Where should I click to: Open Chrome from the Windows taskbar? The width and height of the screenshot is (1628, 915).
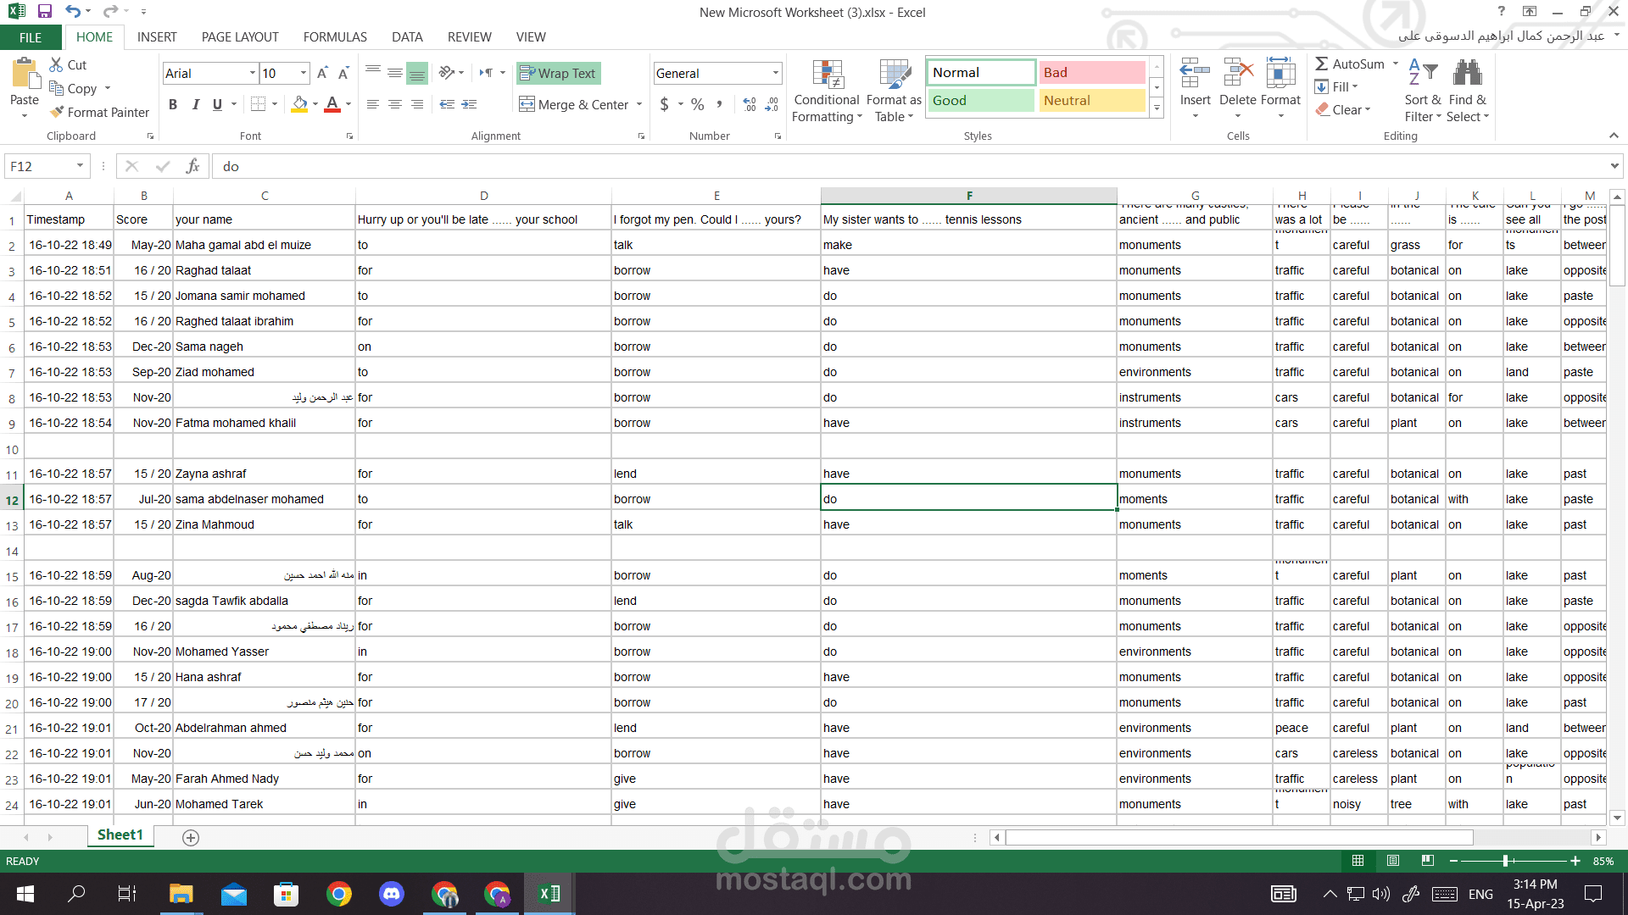339,894
